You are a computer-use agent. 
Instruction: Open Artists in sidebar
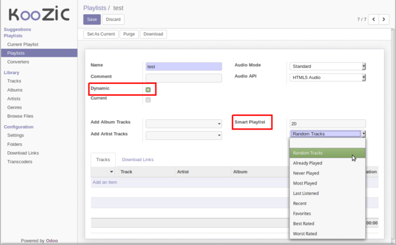pos(14,99)
